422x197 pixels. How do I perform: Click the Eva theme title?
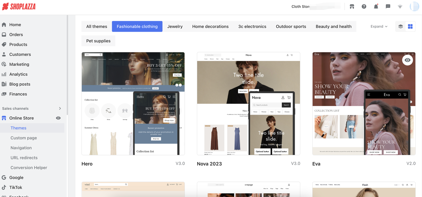316,164
